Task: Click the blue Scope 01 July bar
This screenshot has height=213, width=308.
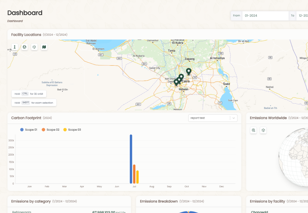Action: 131,159
